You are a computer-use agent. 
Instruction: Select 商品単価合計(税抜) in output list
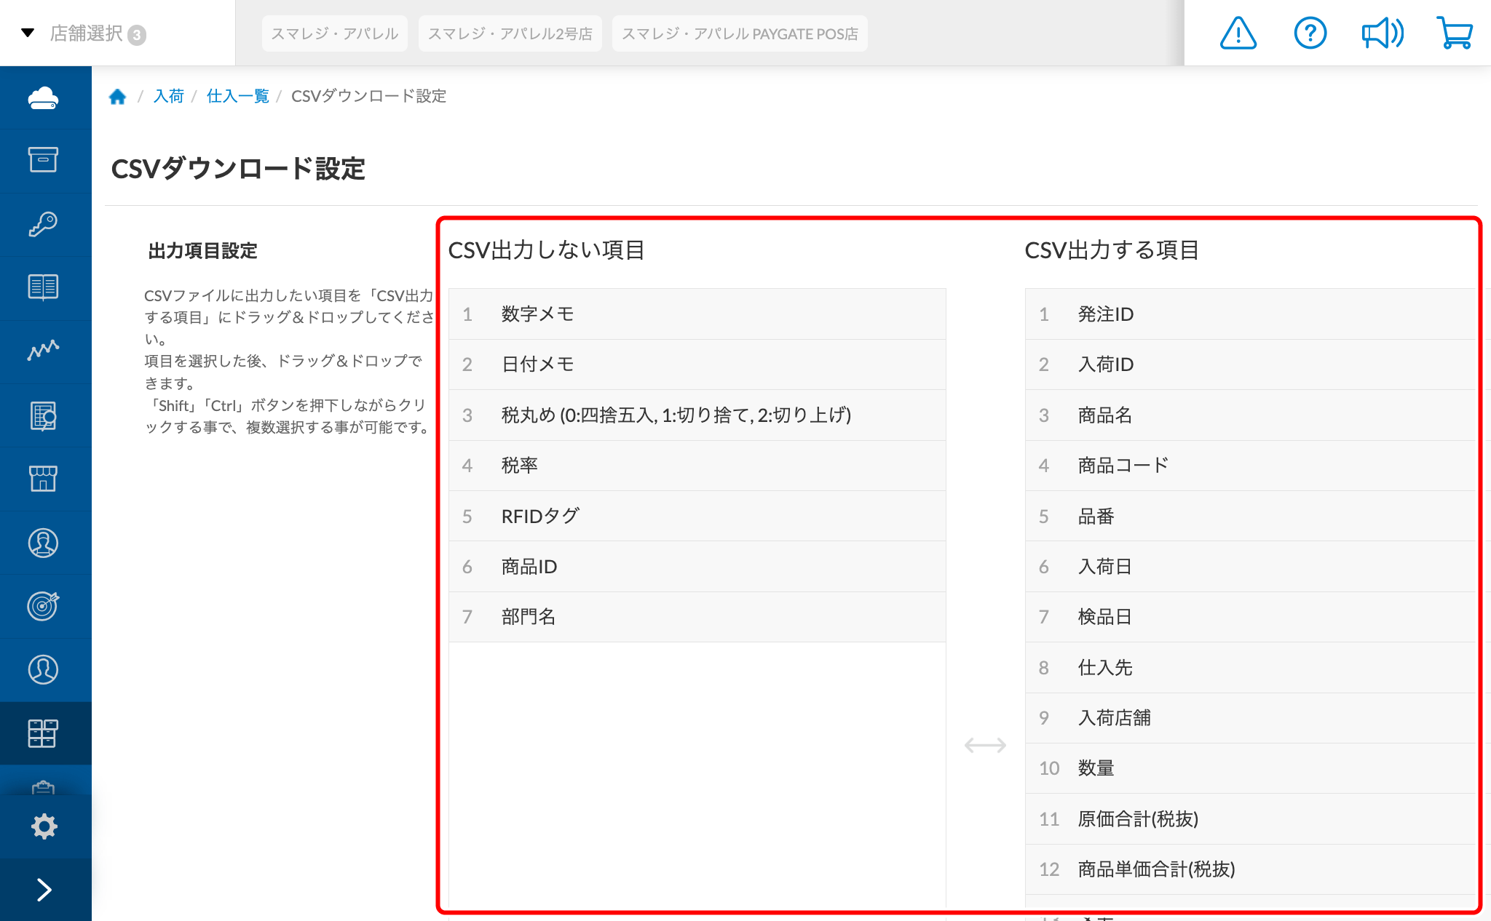(x=1251, y=869)
